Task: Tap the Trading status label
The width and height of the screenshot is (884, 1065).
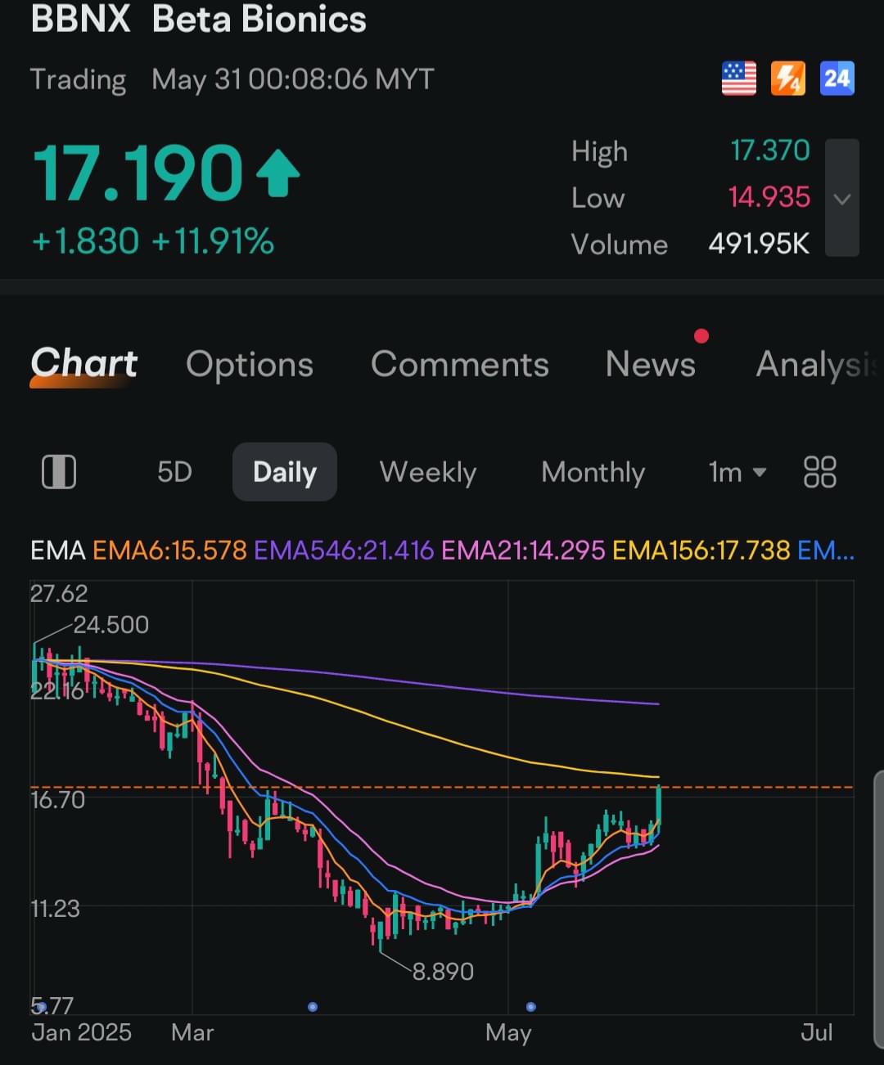Action: pyautogui.click(x=78, y=79)
